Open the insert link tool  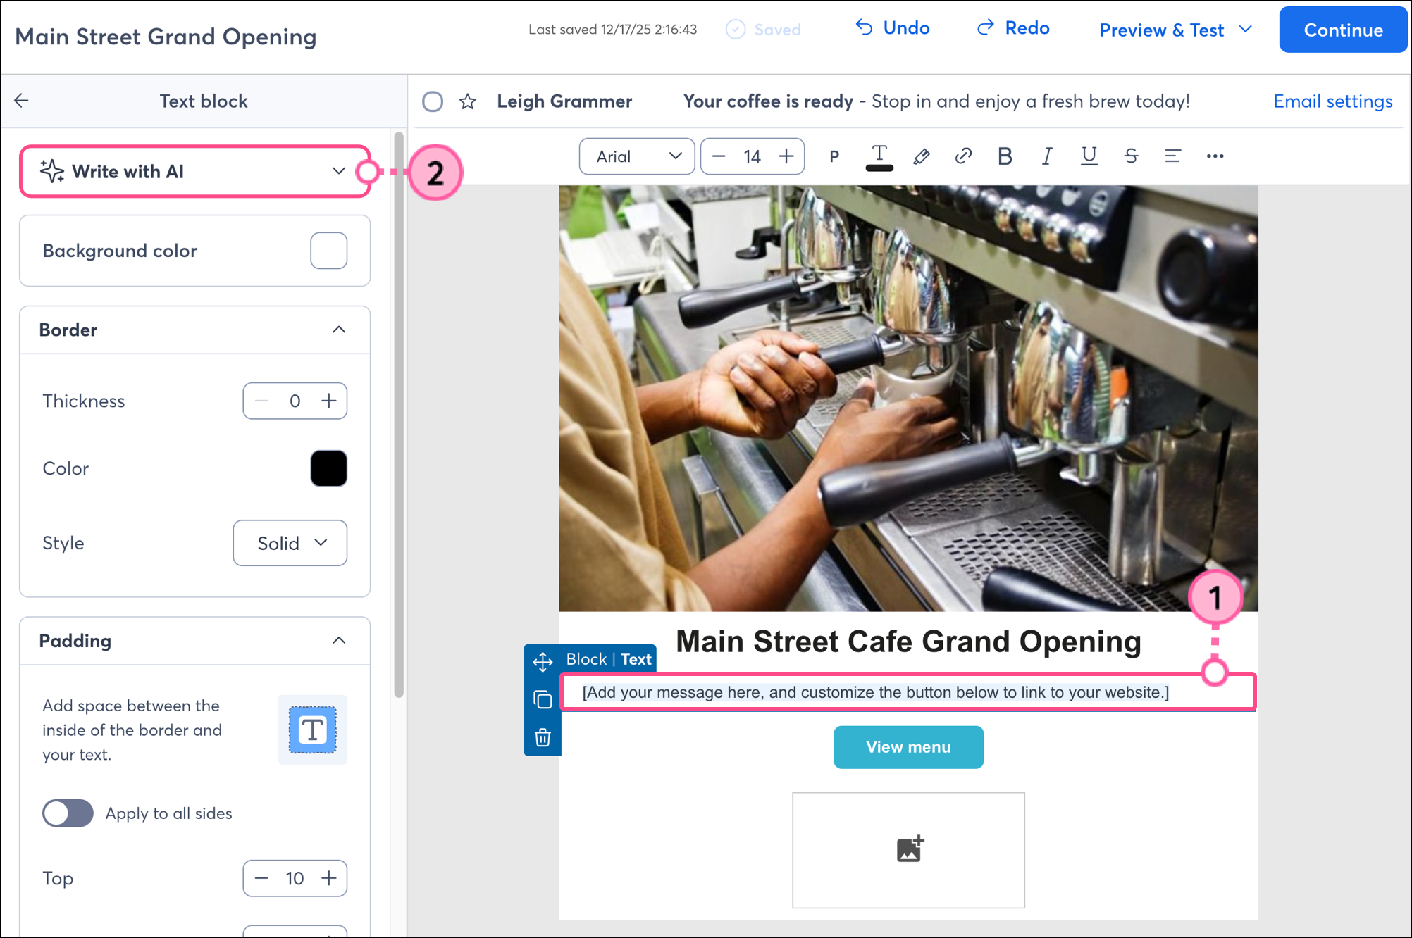tap(963, 156)
